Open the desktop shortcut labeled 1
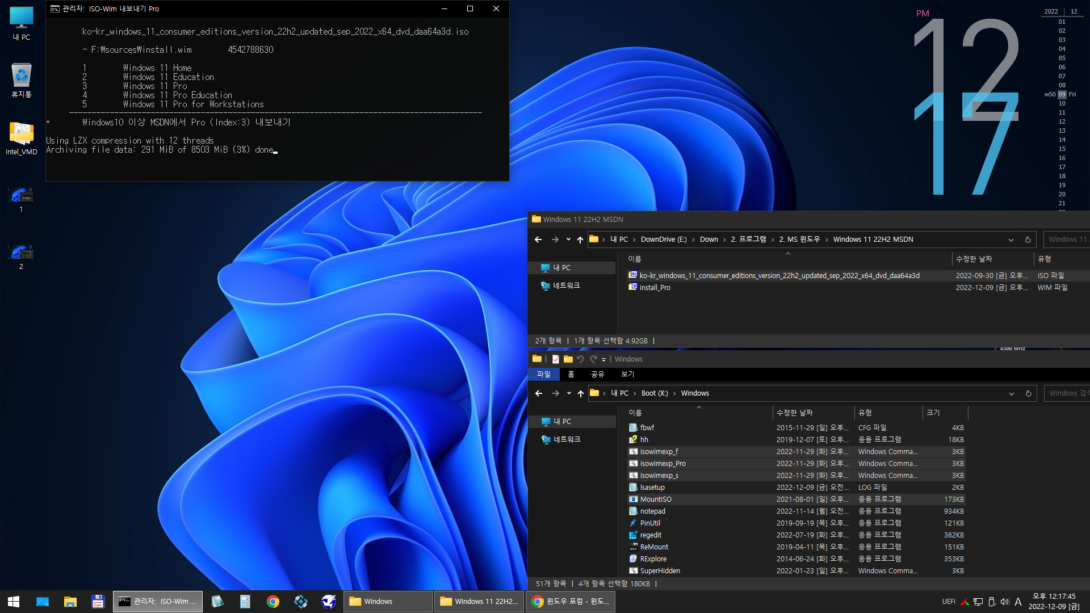Image resolution: width=1090 pixels, height=613 pixels. [22, 199]
